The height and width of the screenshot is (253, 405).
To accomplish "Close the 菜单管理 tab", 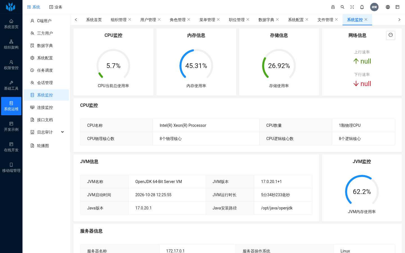I will pyautogui.click(x=218, y=19).
